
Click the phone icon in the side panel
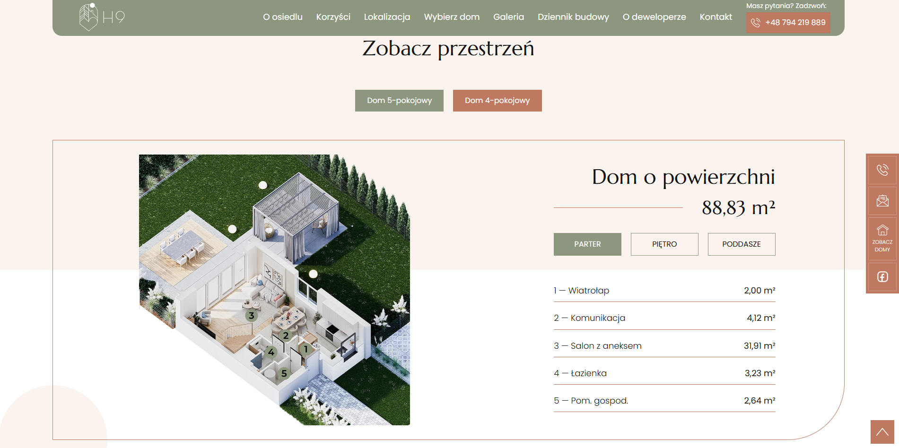(x=882, y=170)
